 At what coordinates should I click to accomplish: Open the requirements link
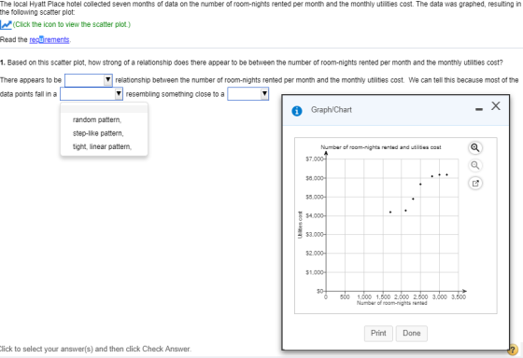(x=49, y=40)
